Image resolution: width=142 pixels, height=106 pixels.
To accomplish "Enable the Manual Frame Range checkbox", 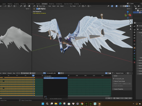I will (x=113, y=81).
